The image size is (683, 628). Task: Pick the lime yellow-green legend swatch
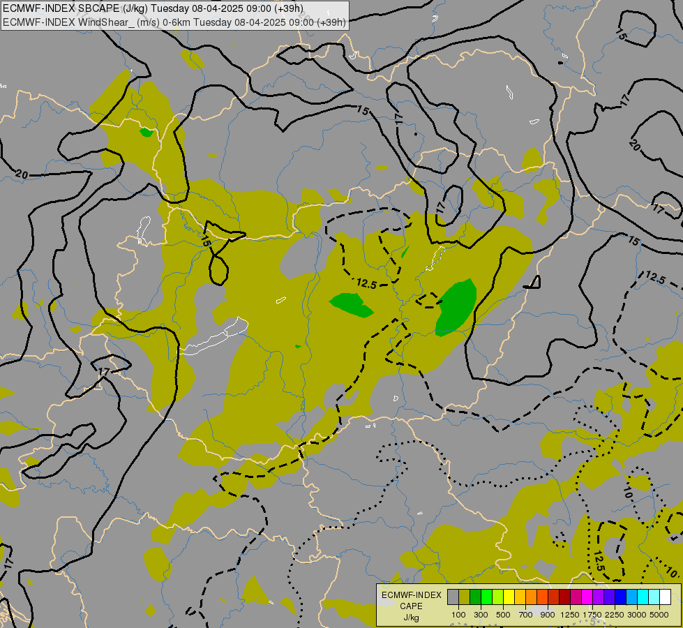point(497,597)
